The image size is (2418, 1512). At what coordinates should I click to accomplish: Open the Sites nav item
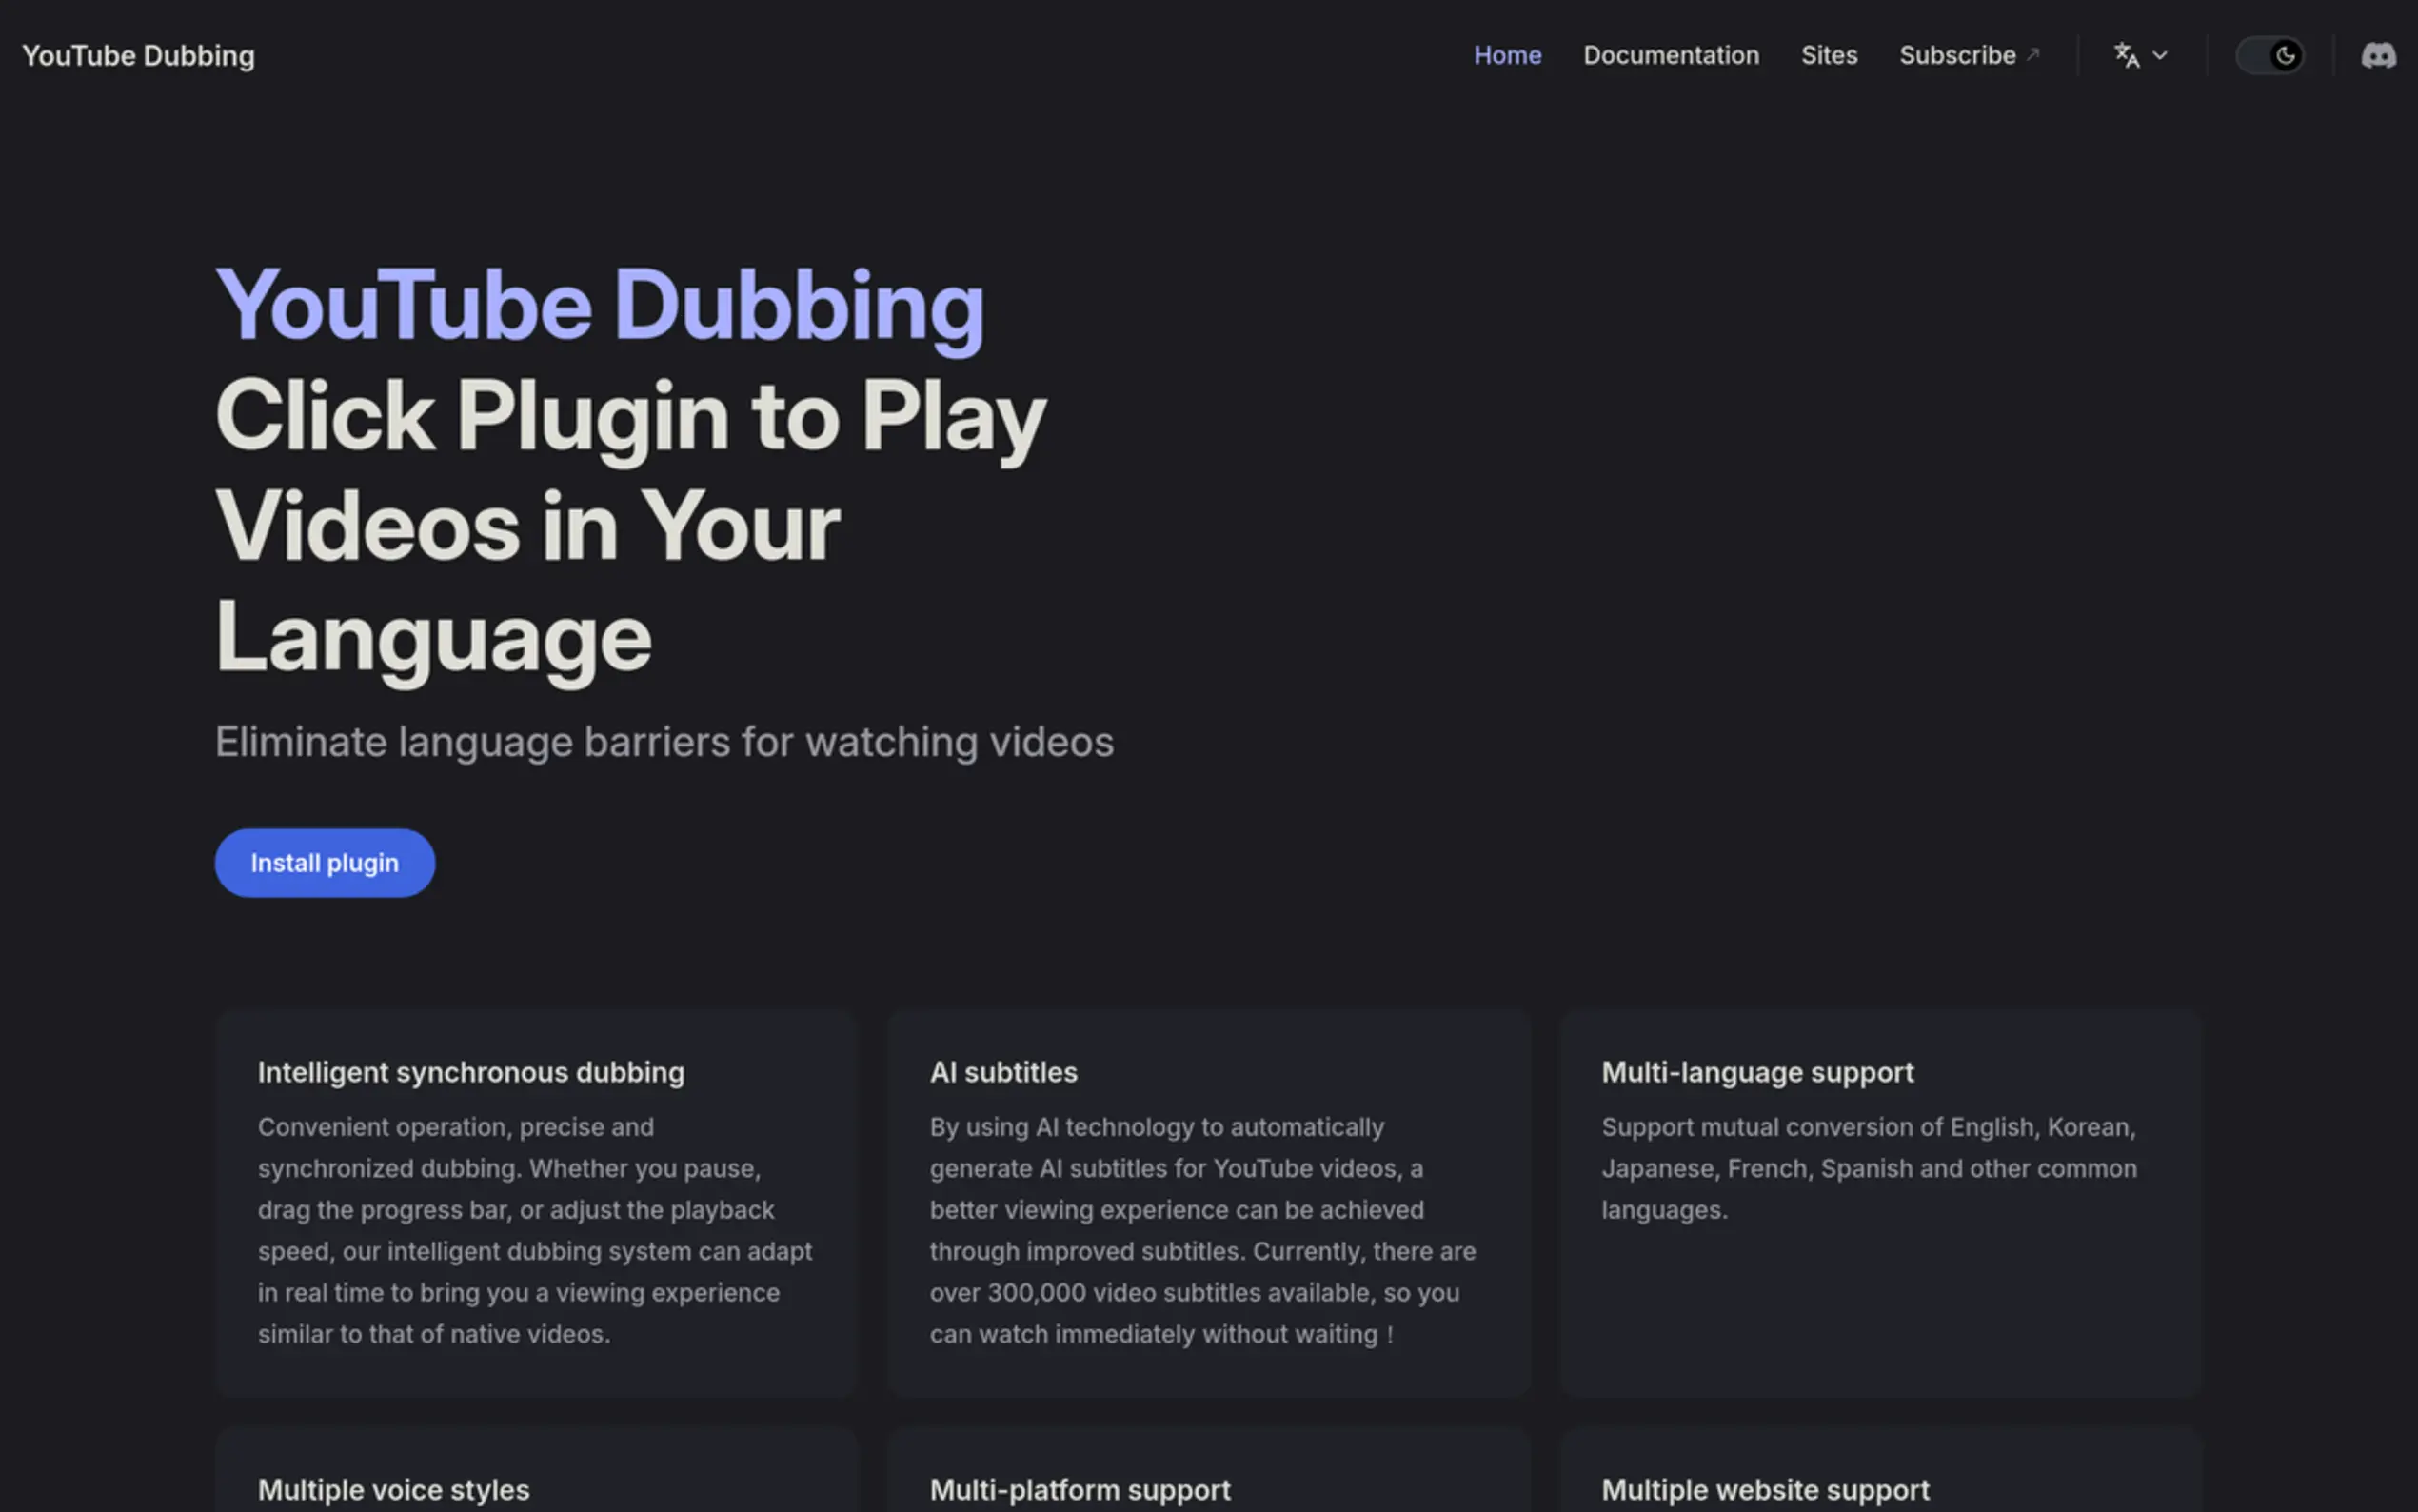pos(1828,55)
